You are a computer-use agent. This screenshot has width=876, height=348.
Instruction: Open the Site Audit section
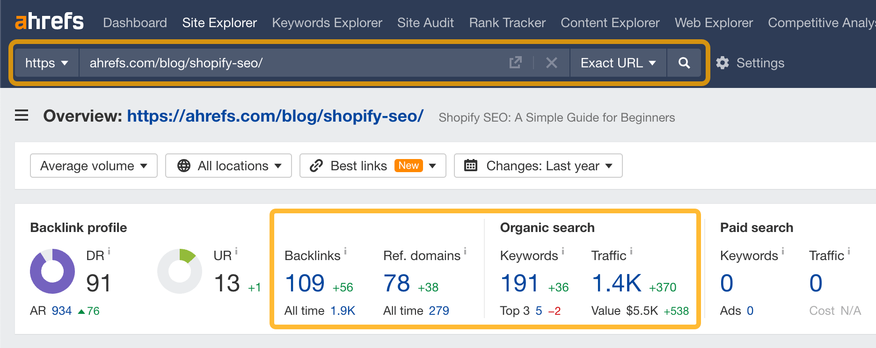(425, 22)
